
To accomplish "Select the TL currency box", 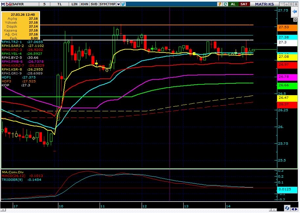I will coord(59,4).
